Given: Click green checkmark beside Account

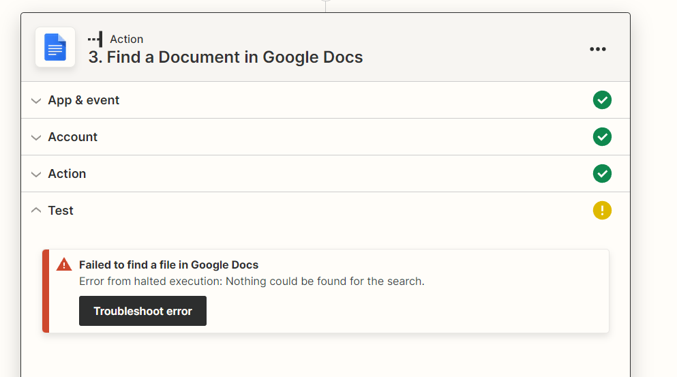Looking at the screenshot, I should [x=602, y=137].
